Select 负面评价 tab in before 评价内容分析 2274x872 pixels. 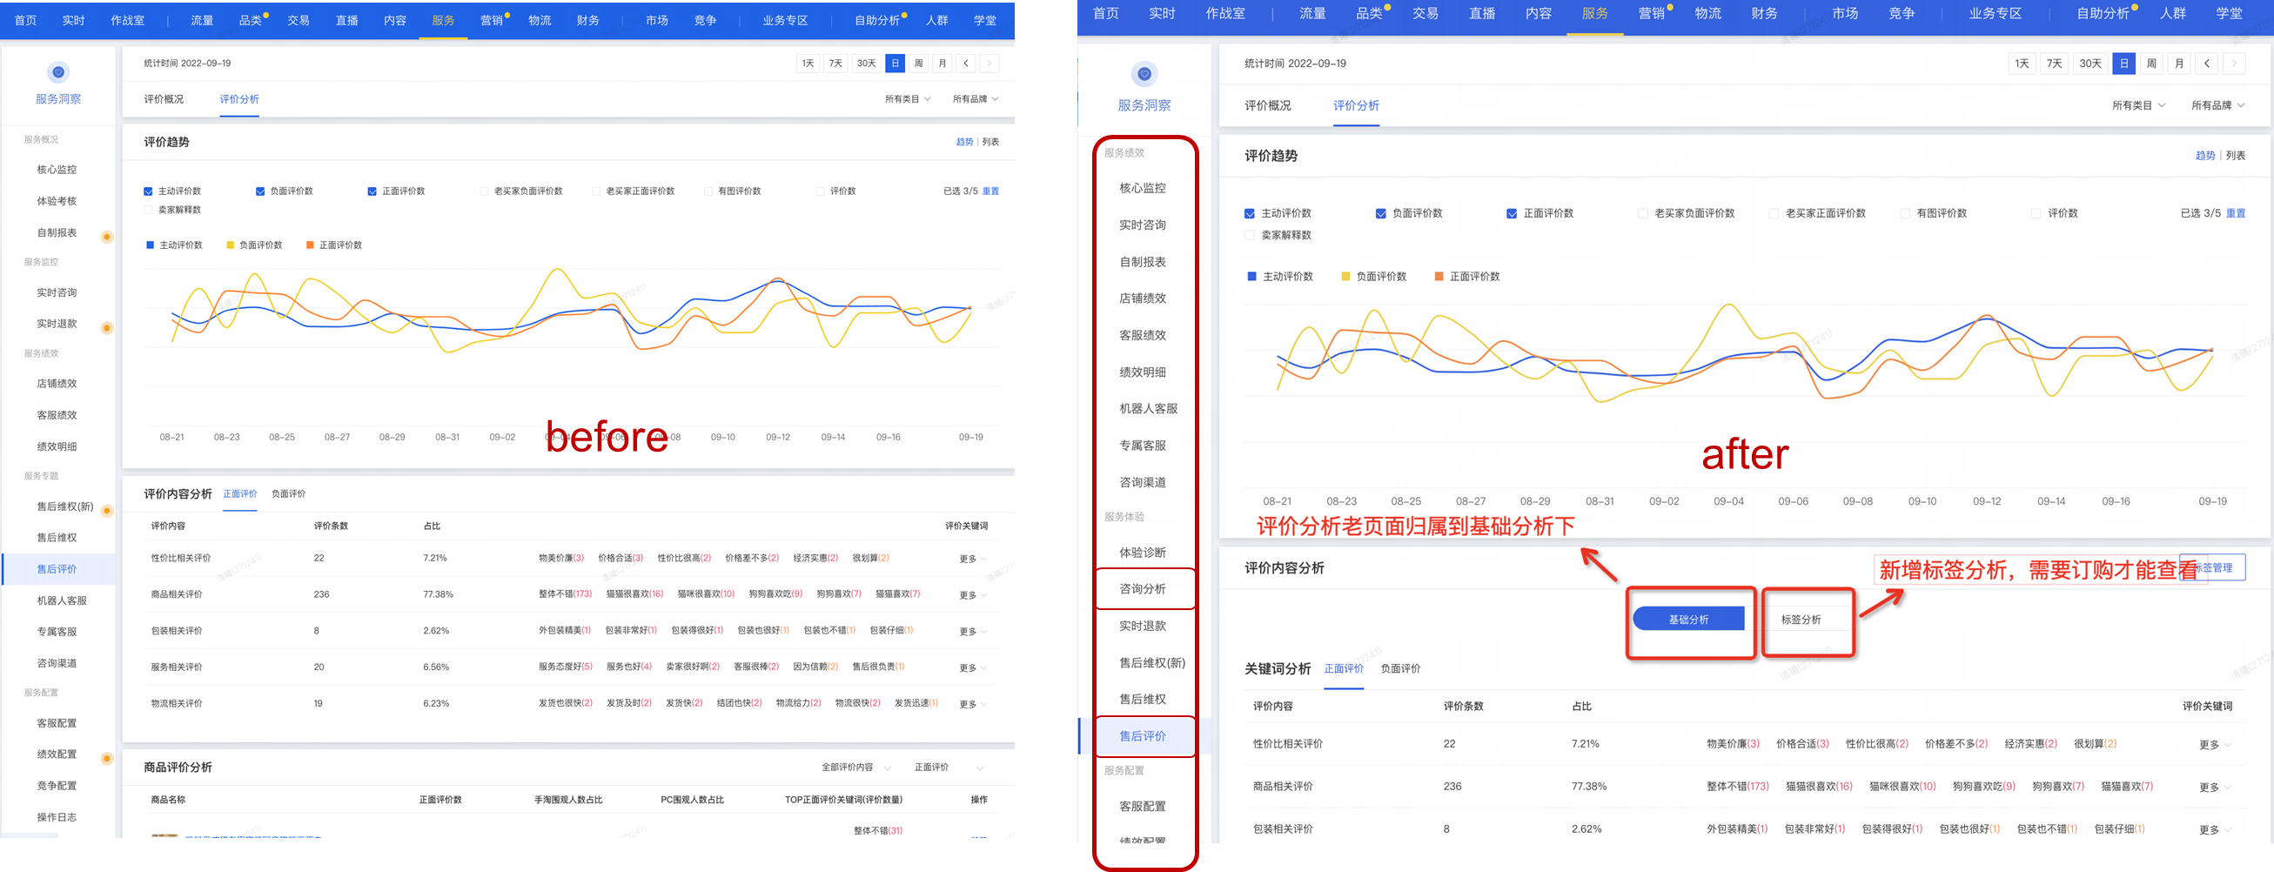click(289, 494)
